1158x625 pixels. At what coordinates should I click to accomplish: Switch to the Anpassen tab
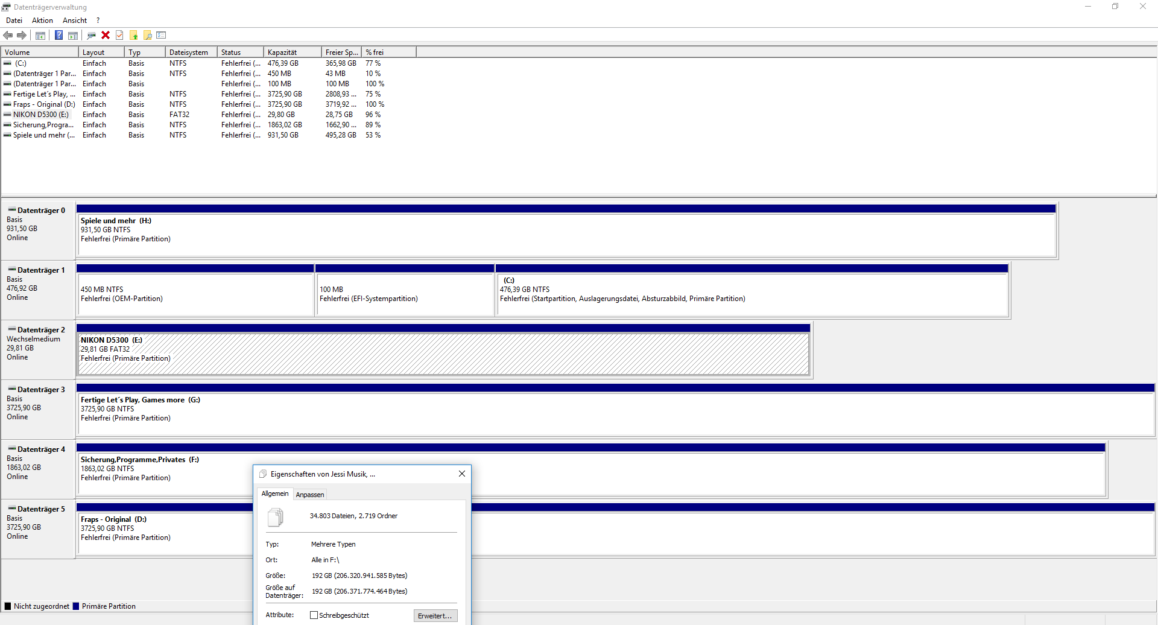coord(310,495)
